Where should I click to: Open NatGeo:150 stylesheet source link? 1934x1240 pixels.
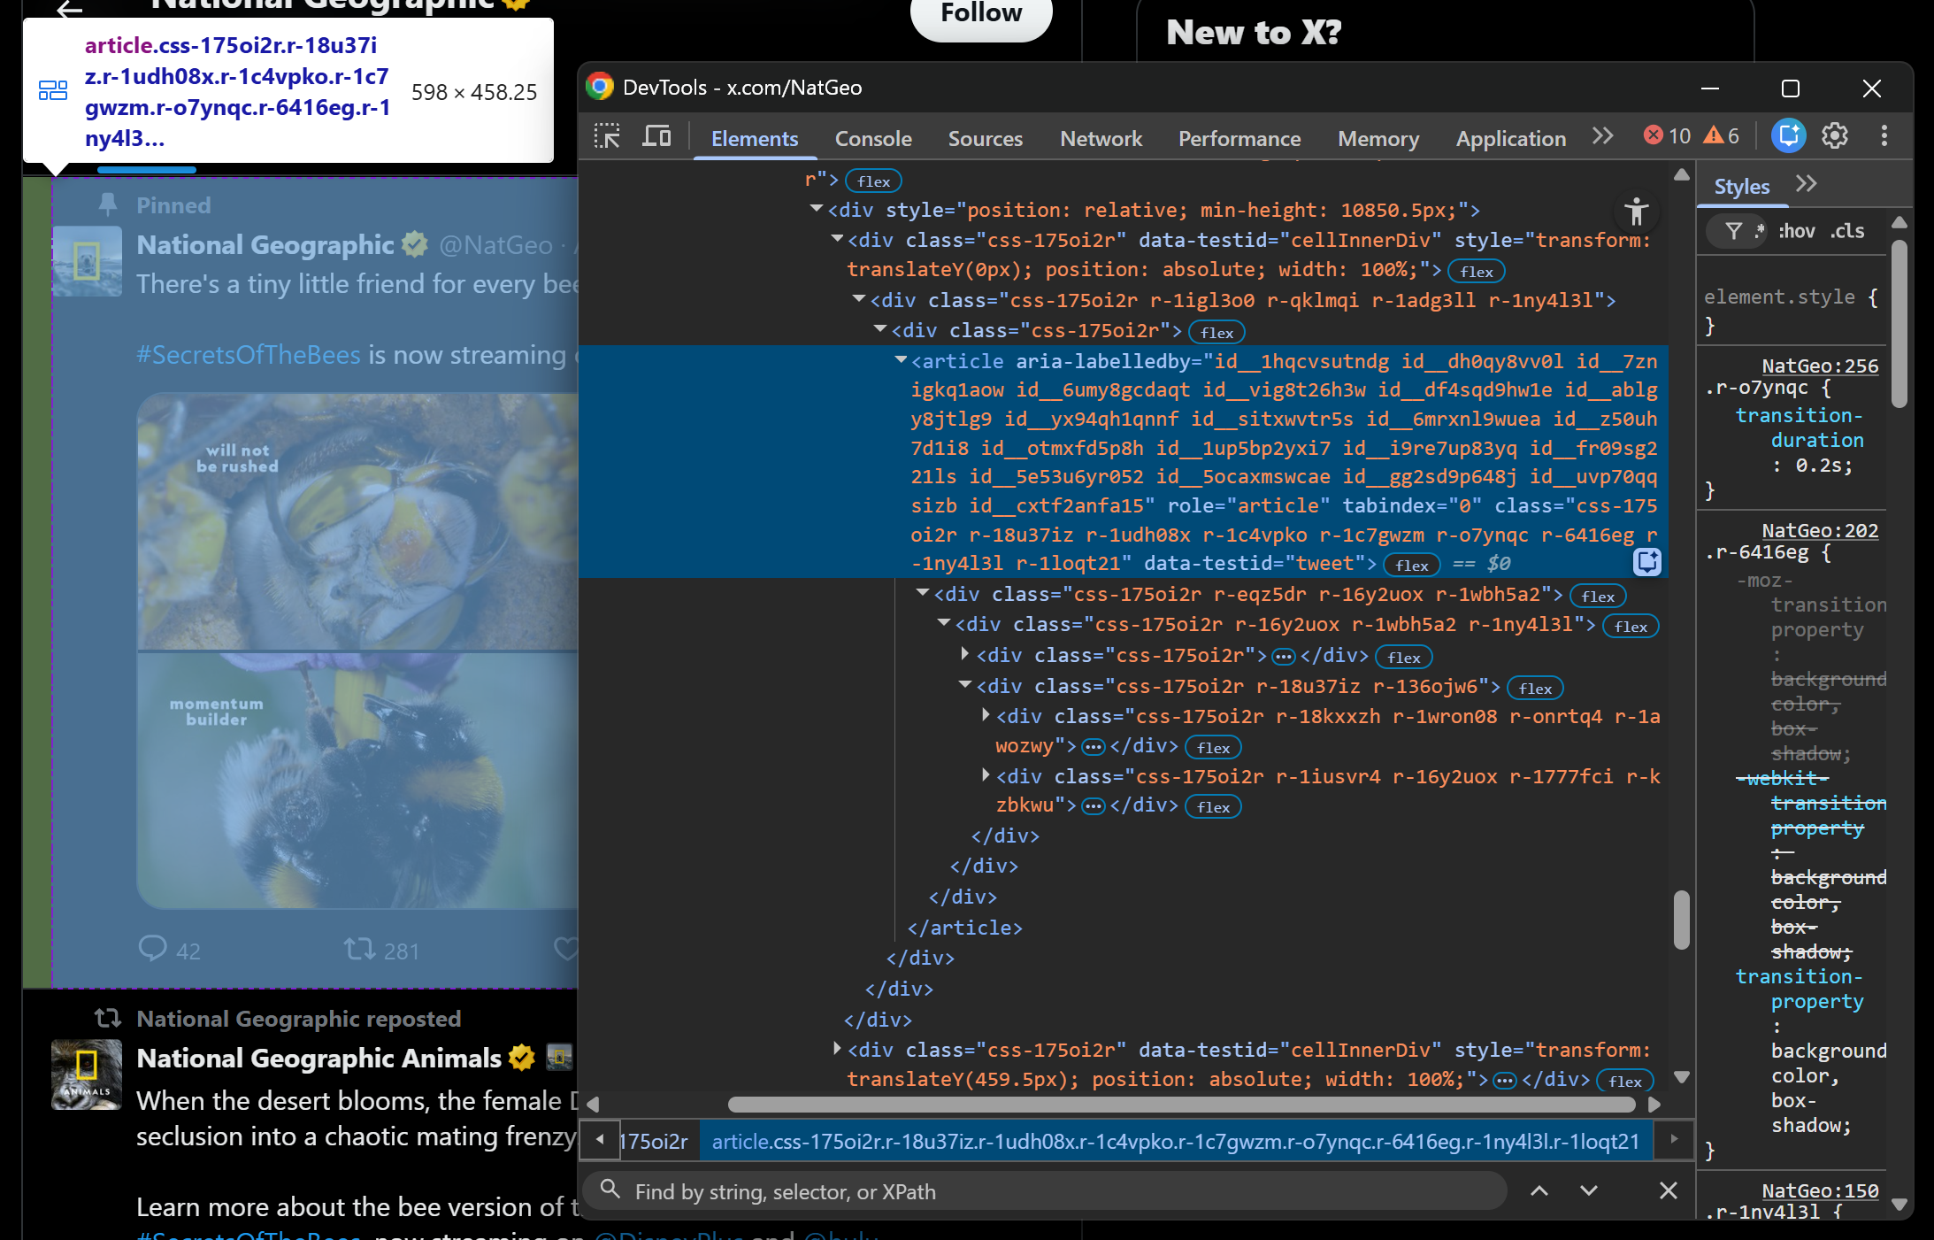[x=1820, y=1190]
